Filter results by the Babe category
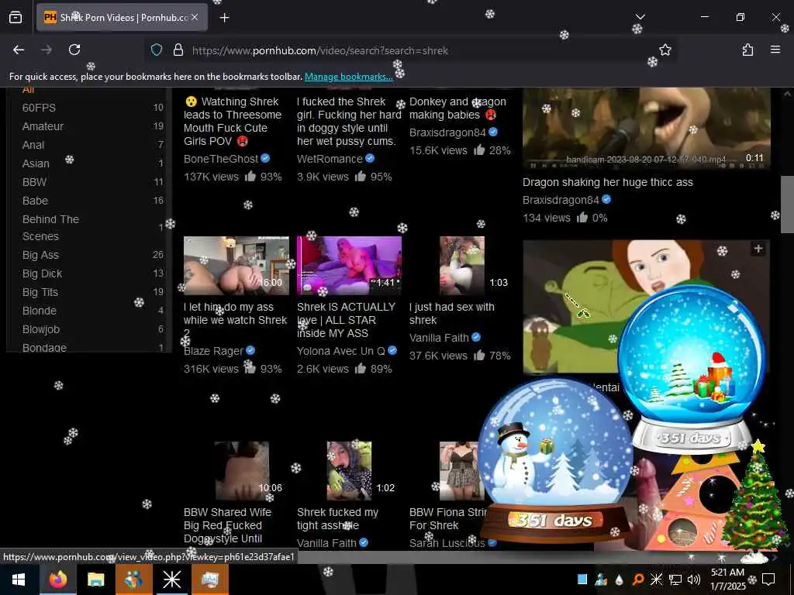Viewport: 794px width, 595px height. [35, 201]
